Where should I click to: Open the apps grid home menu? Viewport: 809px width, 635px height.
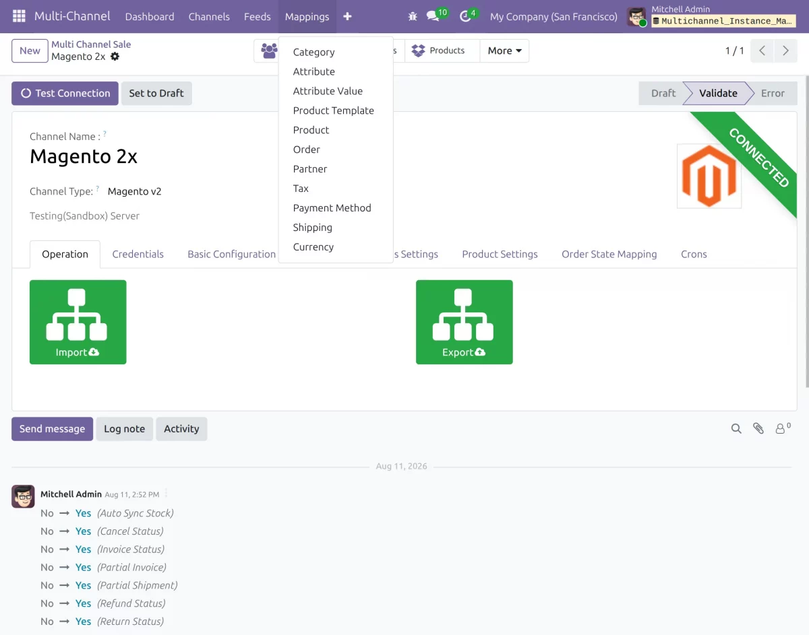click(x=19, y=16)
